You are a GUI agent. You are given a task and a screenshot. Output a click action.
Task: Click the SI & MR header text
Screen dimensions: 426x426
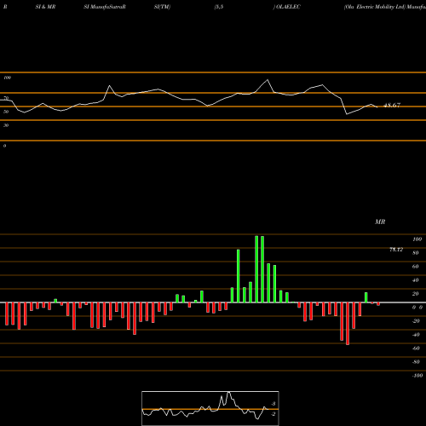(45, 7)
